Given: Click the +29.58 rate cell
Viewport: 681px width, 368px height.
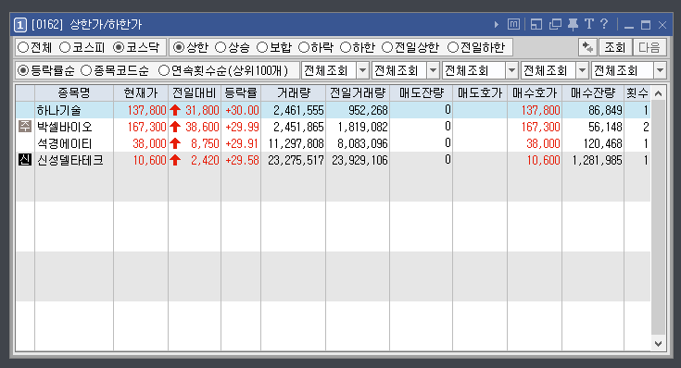Looking at the screenshot, I should click(x=242, y=160).
